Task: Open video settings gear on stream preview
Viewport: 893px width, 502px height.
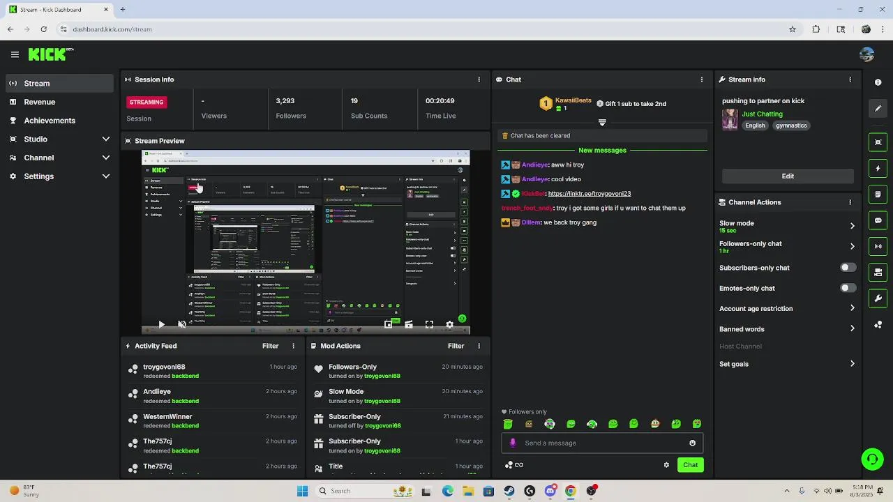Action: (x=449, y=324)
